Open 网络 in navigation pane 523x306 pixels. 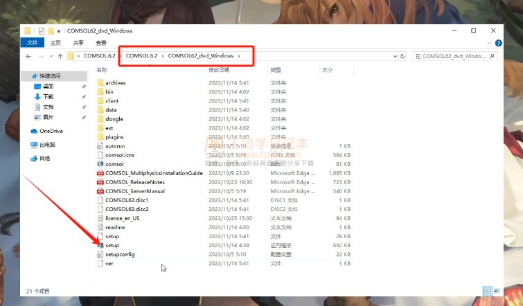(45, 159)
